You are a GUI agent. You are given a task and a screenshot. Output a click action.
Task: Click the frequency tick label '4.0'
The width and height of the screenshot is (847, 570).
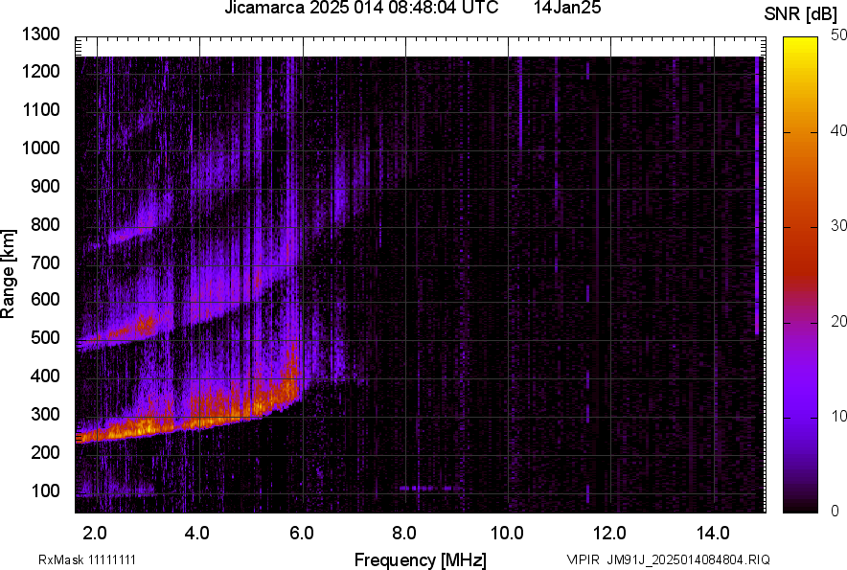point(197,534)
